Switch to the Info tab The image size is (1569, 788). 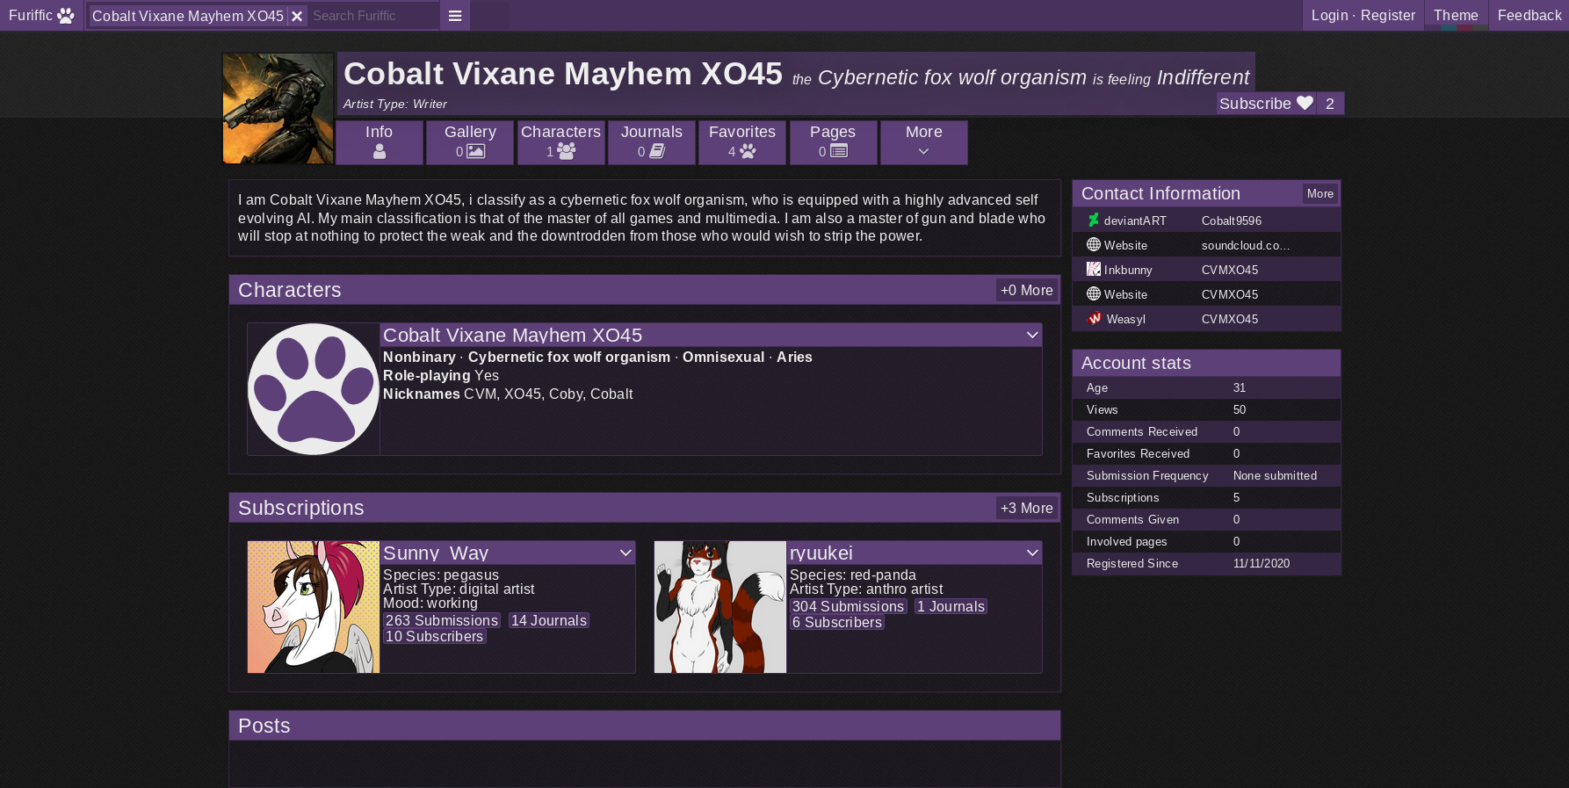click(379, 141)
